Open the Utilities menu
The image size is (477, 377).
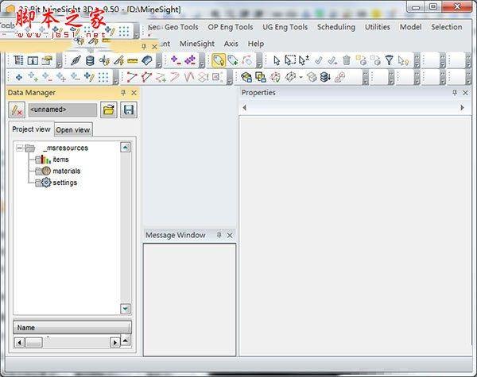tap(377, 27)
